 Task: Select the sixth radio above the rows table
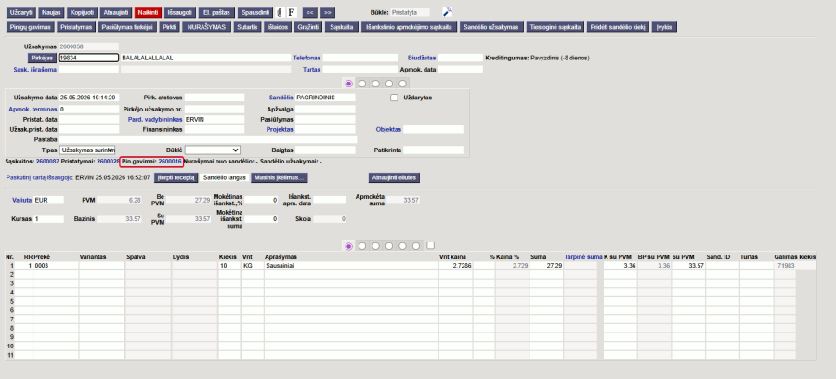pyautogui.click(x=416, y=246)
